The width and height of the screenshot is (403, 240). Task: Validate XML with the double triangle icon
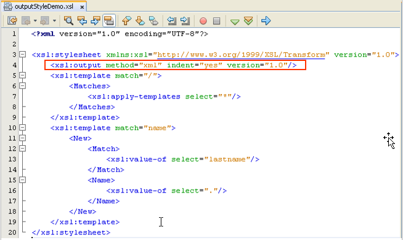(x=248, y=20)
